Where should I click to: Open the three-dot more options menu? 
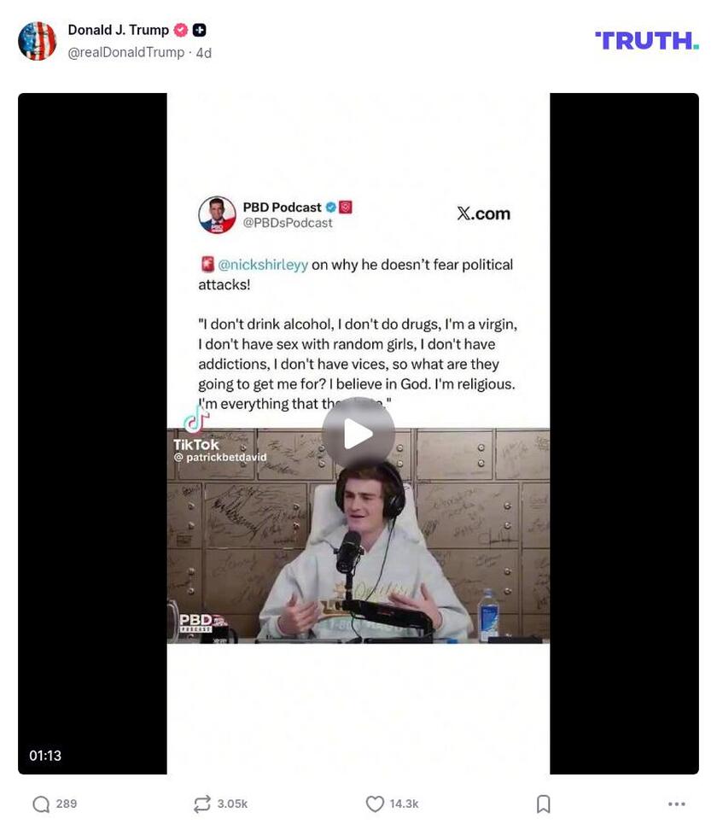[x=677, y=804]
